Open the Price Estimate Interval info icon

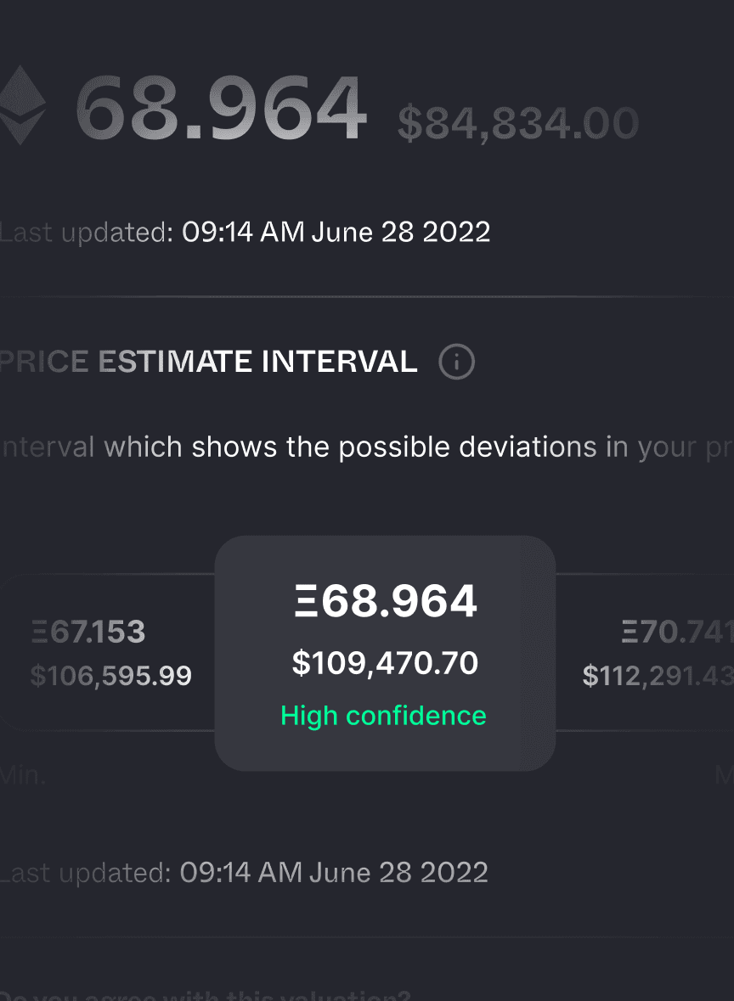click(457, 362)
